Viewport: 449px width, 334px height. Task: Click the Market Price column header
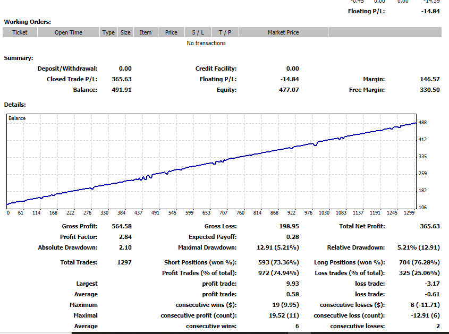coord(283,32)
